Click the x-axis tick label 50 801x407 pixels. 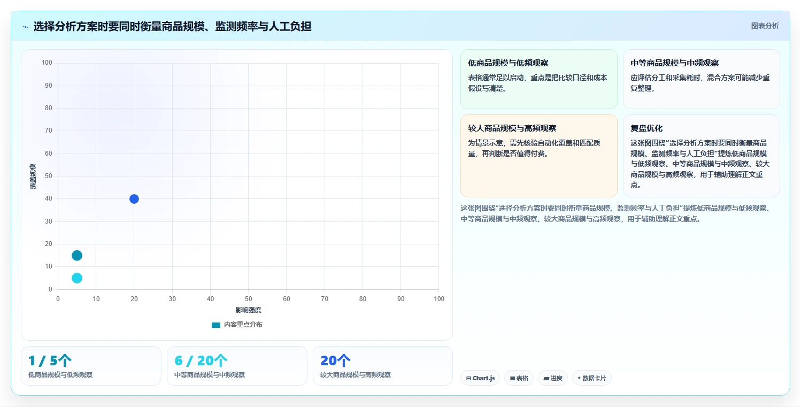point(249,299)
